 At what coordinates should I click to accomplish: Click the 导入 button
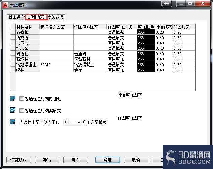click(x=76, y=160)
